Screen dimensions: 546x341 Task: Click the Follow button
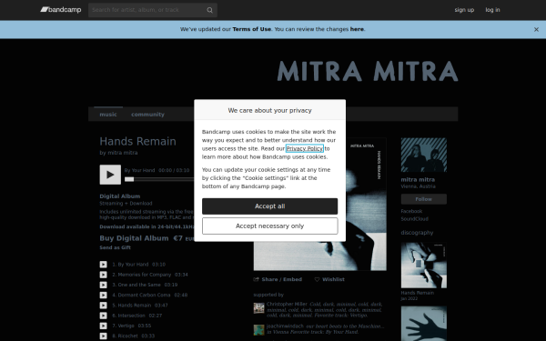[424, 199]
